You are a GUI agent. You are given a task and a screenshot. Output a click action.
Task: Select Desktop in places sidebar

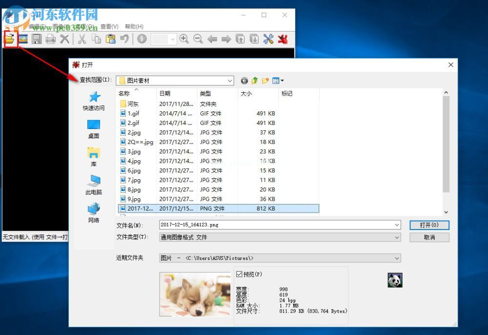click(94, 129)
